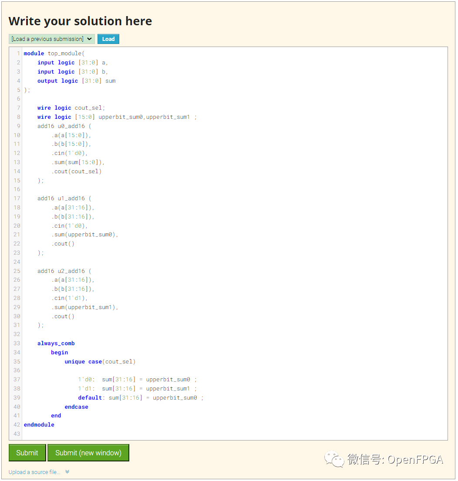Click the 'add16 u2_add16 (' line
Image resolution: width=458 pixels, height=481 pixels.
(x=64, y=271)
